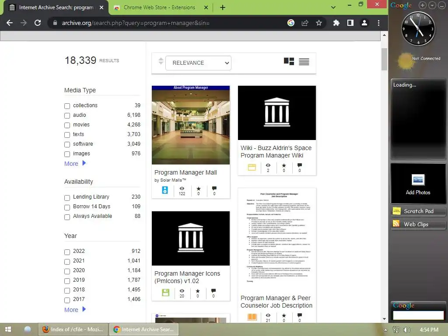Expand More under Year

click(x=75, y=309)
